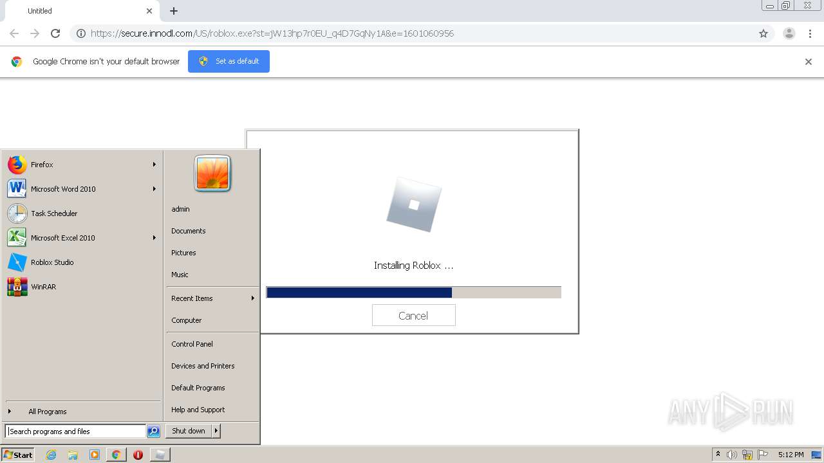
Task: Bookmark this page with star icon
Action: tap(763, 33)
